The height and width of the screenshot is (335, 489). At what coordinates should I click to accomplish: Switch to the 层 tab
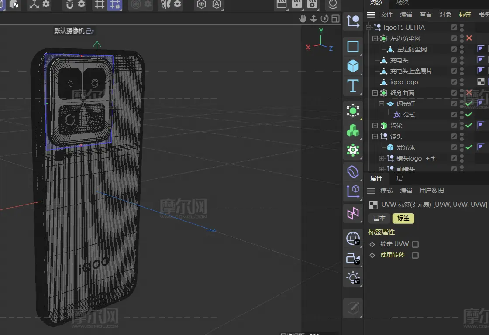(x=399, y=178)
